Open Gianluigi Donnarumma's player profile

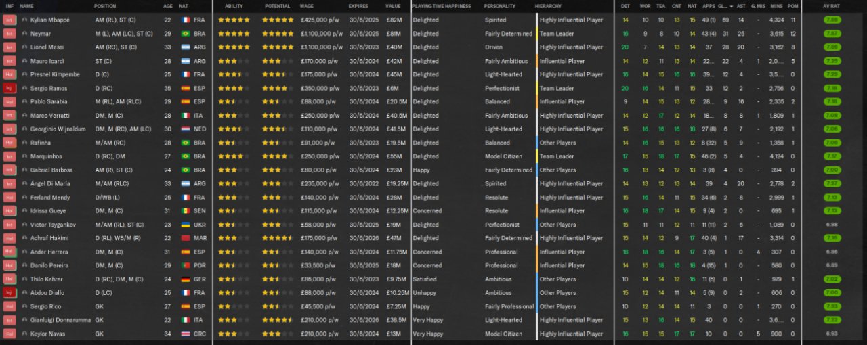click(x=61, y=320)
